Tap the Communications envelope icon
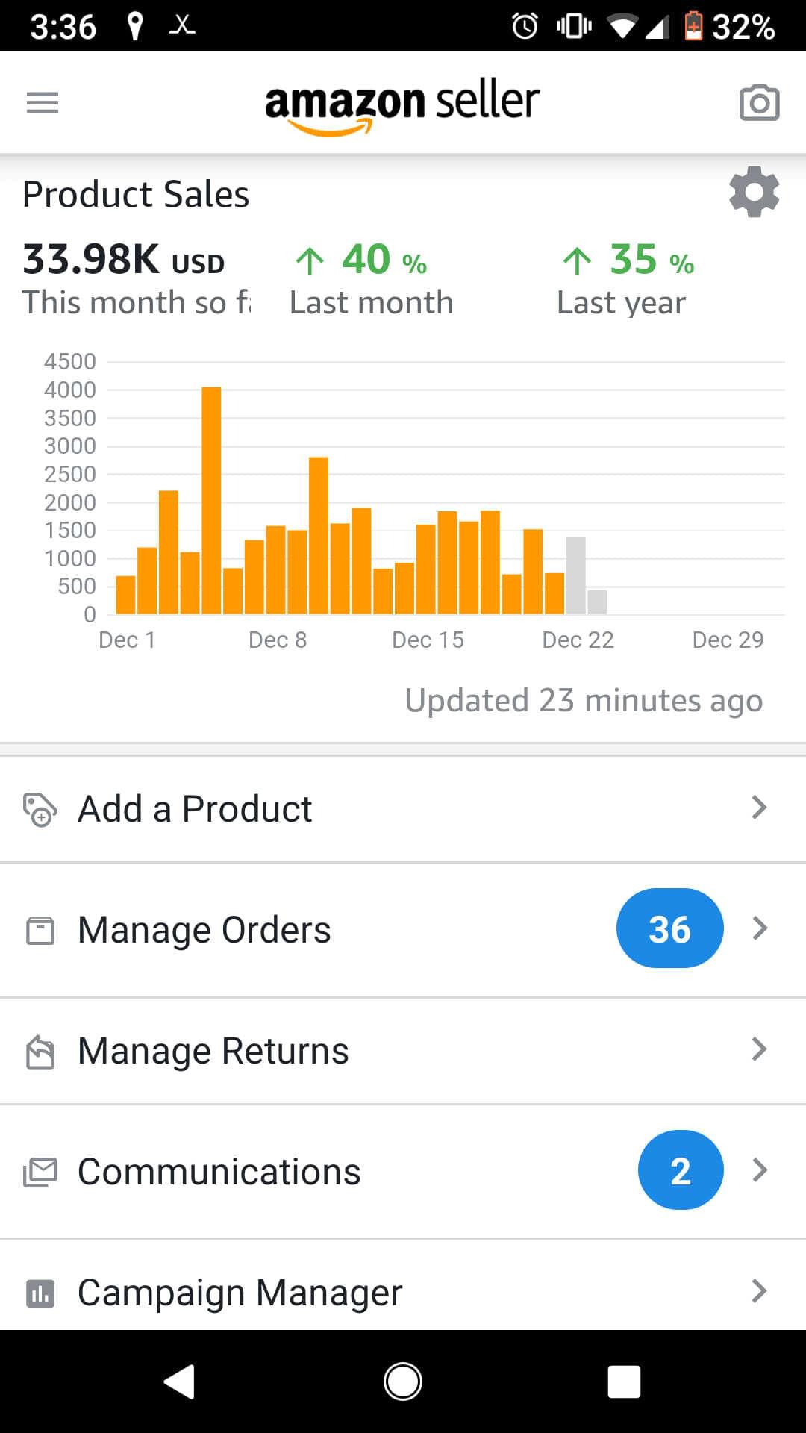 click(40, 1173)
